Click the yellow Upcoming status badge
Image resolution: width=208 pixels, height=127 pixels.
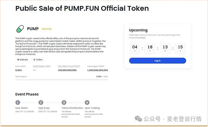pos(46,29)
